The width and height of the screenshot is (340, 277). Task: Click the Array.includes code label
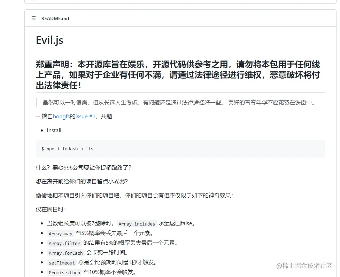tap(137, 224)
